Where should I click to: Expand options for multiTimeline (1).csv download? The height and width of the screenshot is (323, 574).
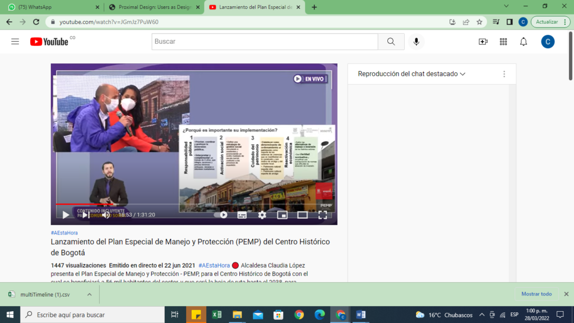[x=89, y=294]
